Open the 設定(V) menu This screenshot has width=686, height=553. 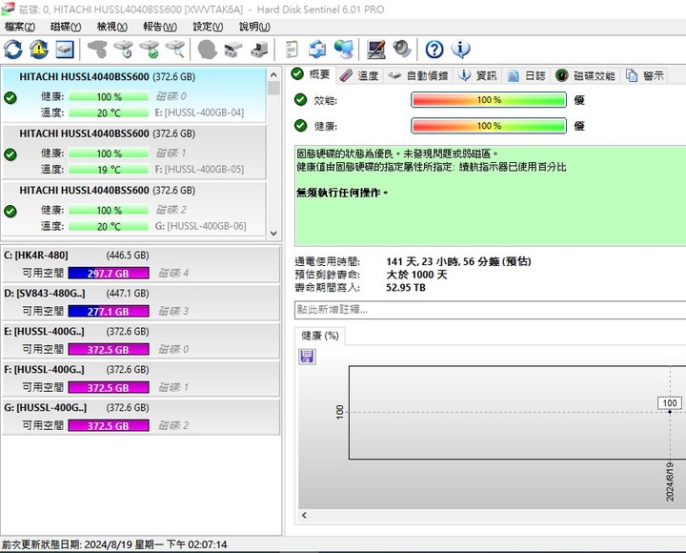tap(208, 27)
